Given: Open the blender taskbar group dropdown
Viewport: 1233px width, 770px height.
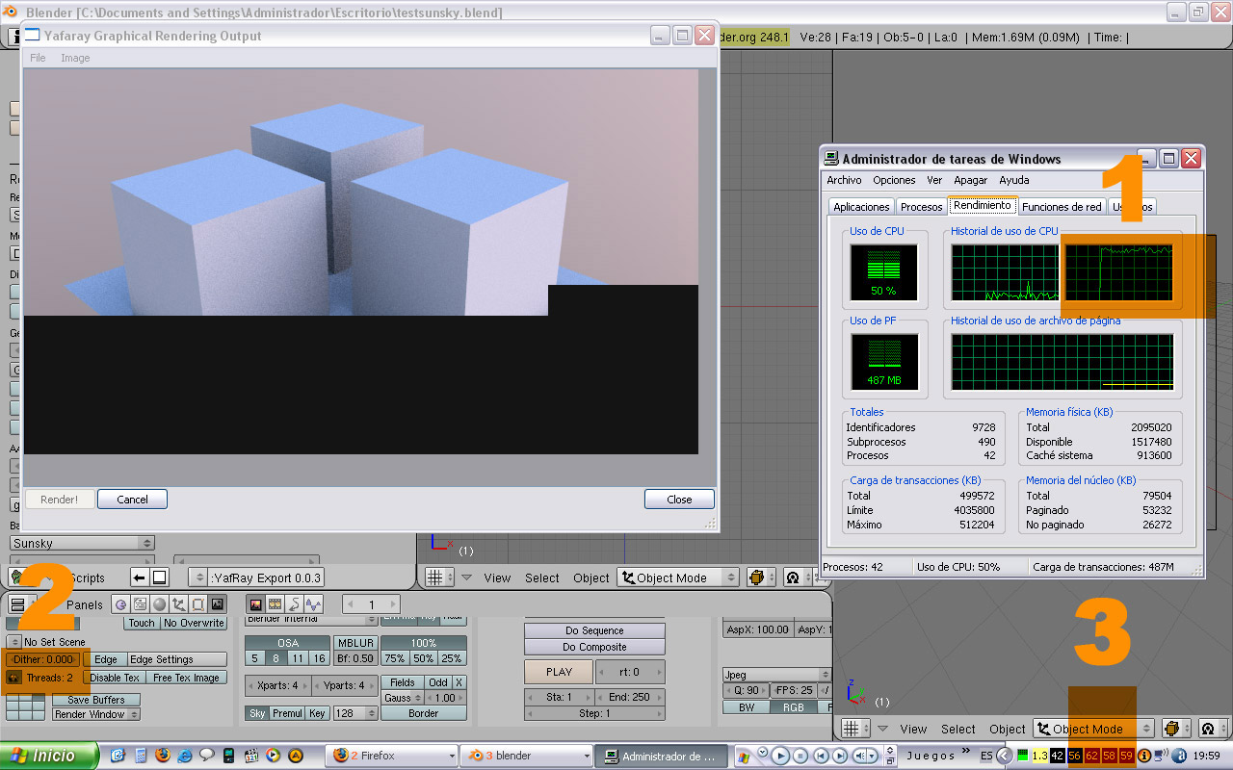Looking at the screenshot, I should tap(526, 756).
